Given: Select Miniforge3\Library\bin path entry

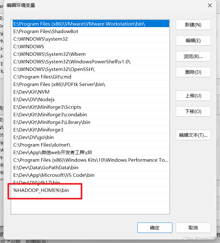Looking at the screenshot, I should (90, 122).
